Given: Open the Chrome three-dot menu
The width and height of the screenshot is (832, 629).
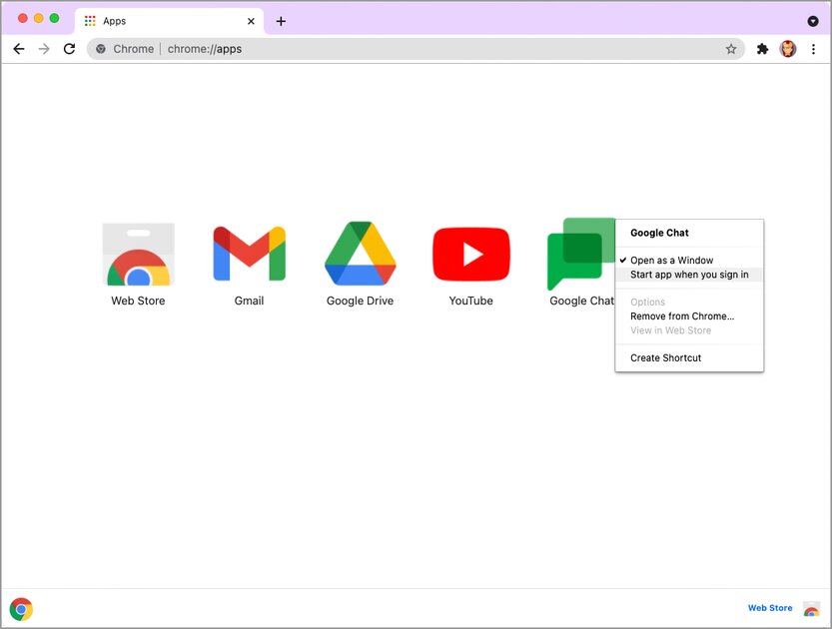Looking at the screenshot, I should click(x=813, y=49).
